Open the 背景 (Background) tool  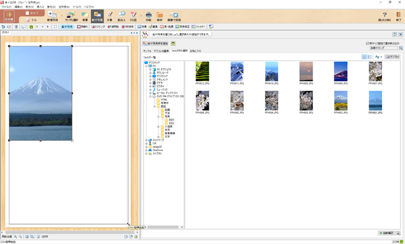pyautogui.click(x=84, y=16)
